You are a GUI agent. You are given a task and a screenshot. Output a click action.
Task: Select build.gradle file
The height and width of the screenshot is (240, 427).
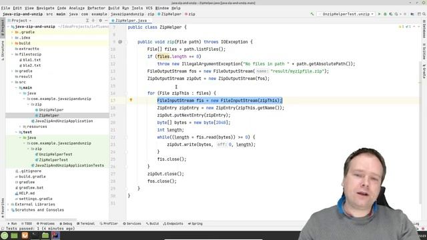coord(30,177)
